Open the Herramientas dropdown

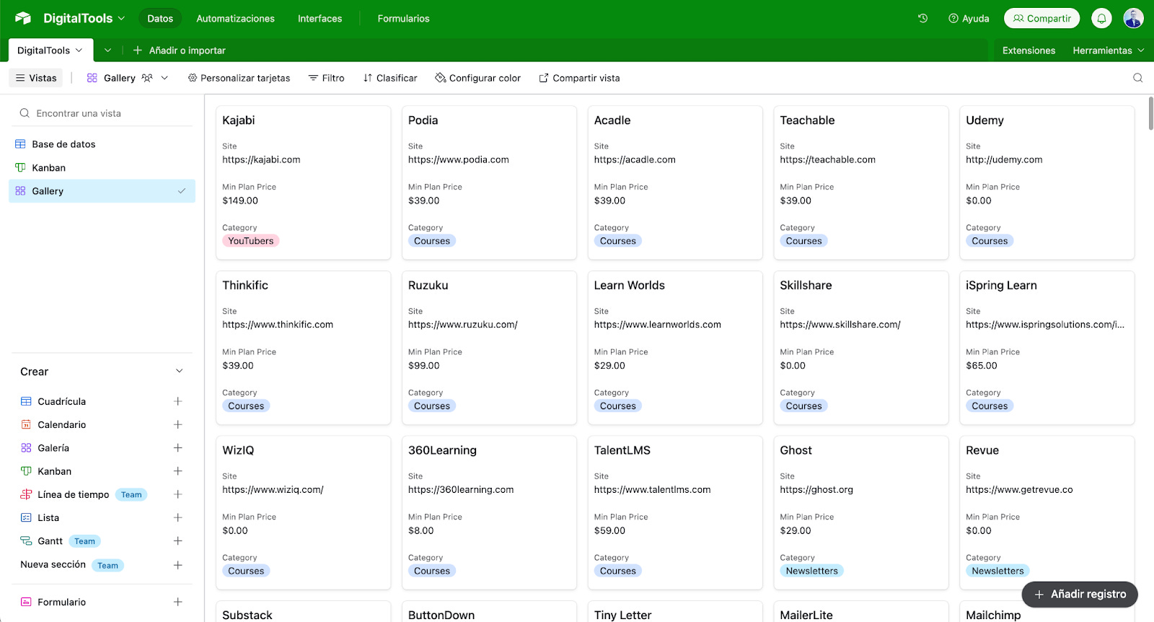pyautogui.click(x=1108, y=51)
